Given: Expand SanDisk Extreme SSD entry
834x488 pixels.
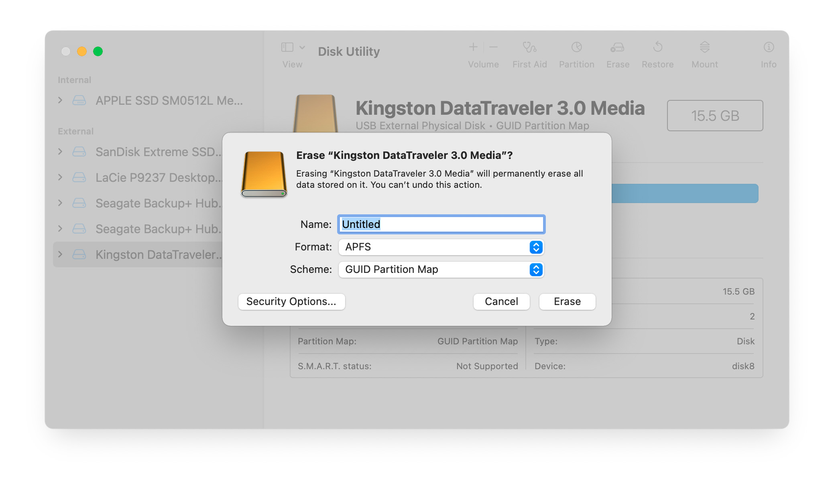Looking at the screenshot, I should tap(60, 152).
